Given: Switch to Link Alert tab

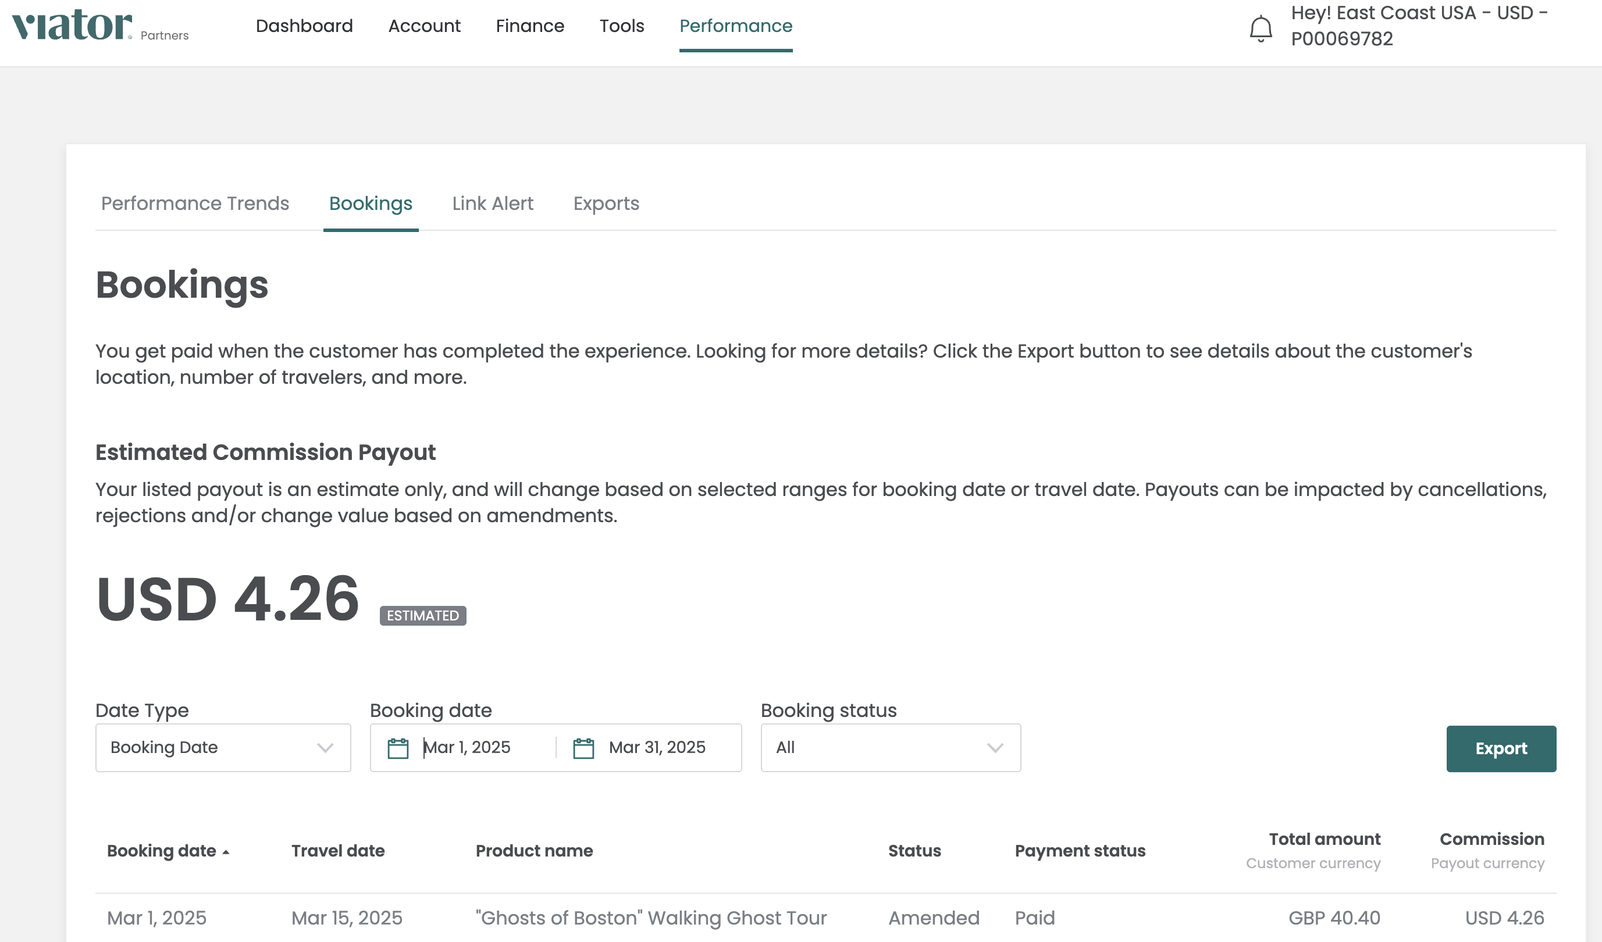Looking at the screenshot, I should [493, 204].
